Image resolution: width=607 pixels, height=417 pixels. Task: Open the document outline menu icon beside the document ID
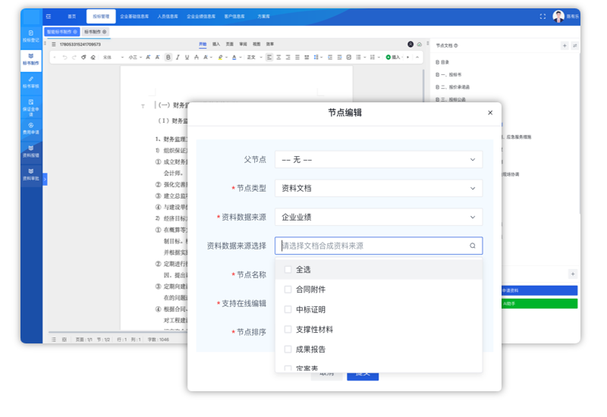click(x=53, y=45)
